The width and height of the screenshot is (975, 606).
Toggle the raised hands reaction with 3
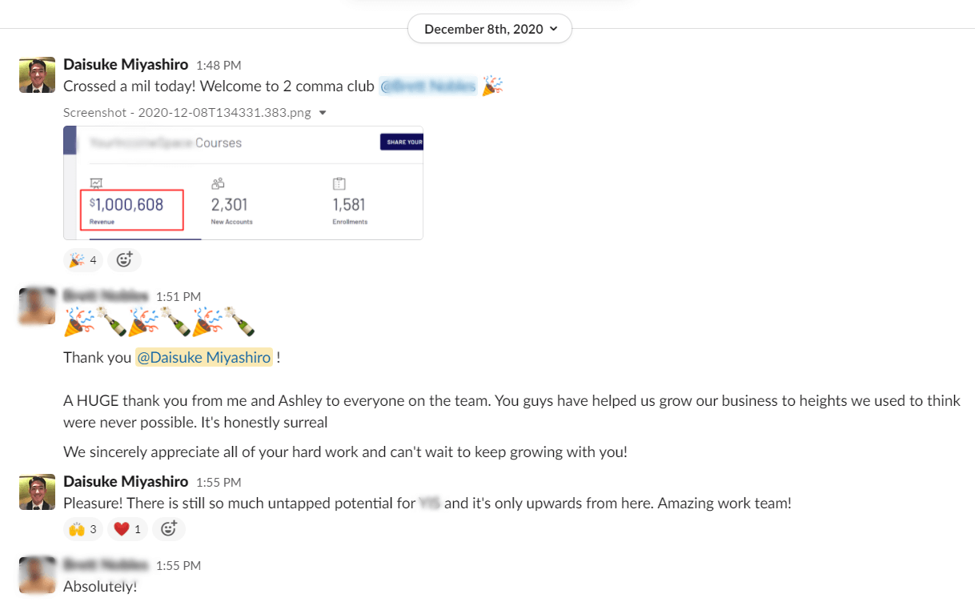click(83, 528)
